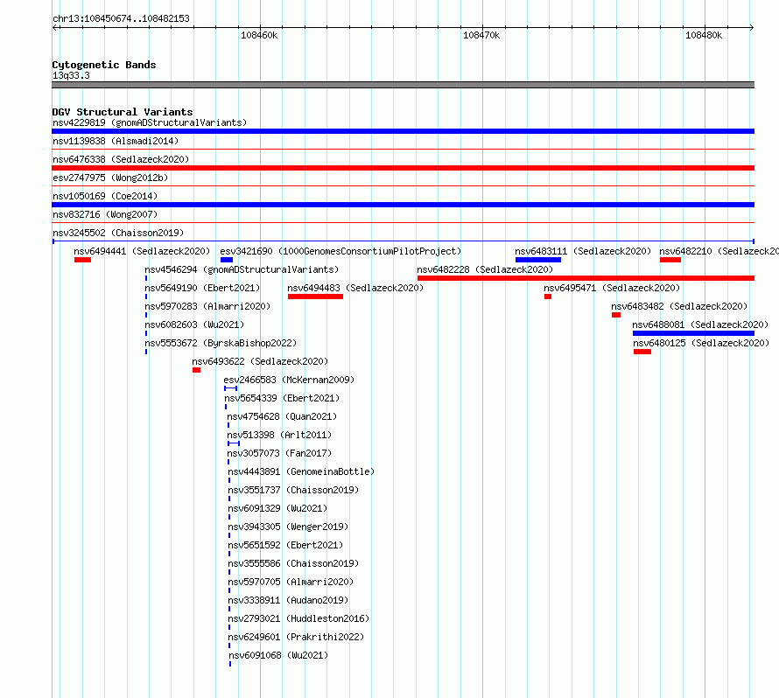This screenshot has height=698, width=779.
Task: Open the nsv513398 (Arlt2011) label
Action: point(279,435)
